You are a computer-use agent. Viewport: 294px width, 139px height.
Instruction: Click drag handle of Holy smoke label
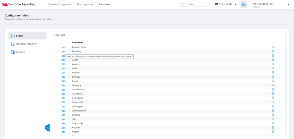(x=63, y=123)
